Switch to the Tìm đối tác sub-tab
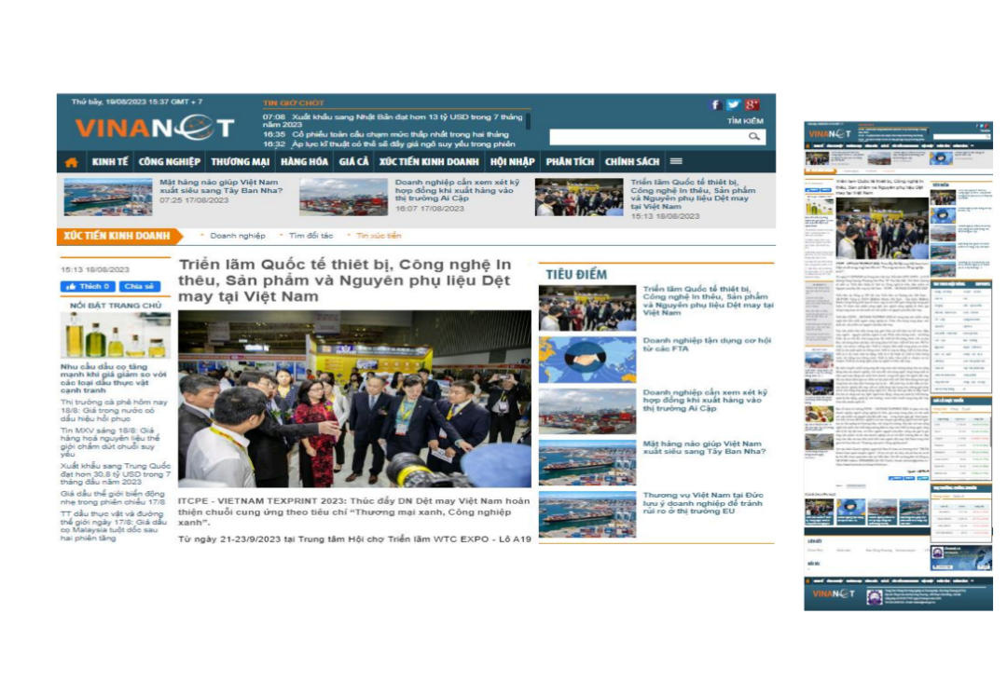 coord(310,236)
